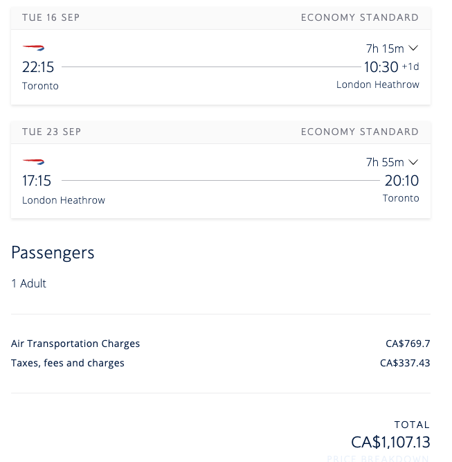This screenshot has width=452, height=462.
Task: Click the 22:15 Toronto departure time
Action: click(x=38, y=67)
